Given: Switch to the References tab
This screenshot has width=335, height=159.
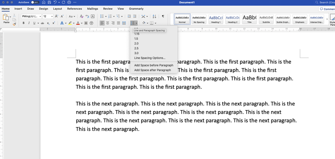Looking at the screenshot, I should tap(74, 9).
